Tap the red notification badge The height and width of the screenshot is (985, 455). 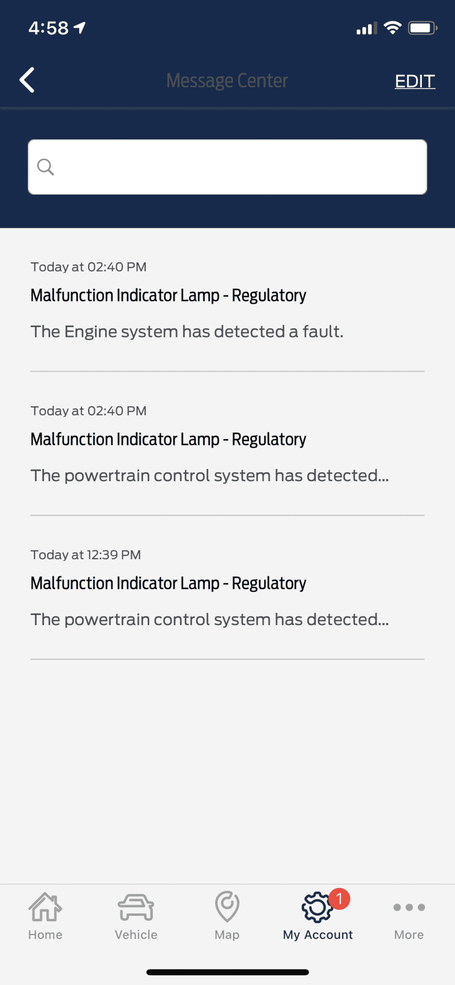point(339,898)
